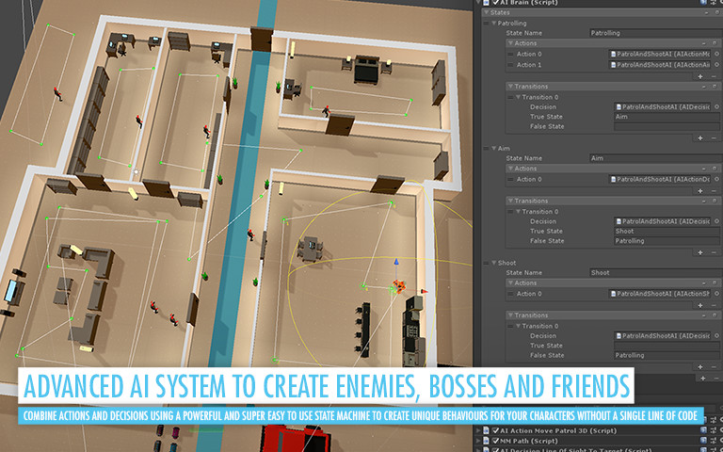
Task: Open object picker for Patrolling Transition 0 Decision
Action: (717, 107)
